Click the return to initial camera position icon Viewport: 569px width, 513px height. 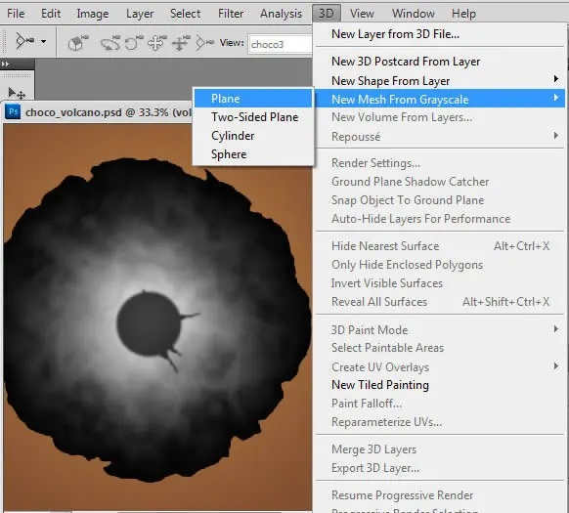[77, 43]
